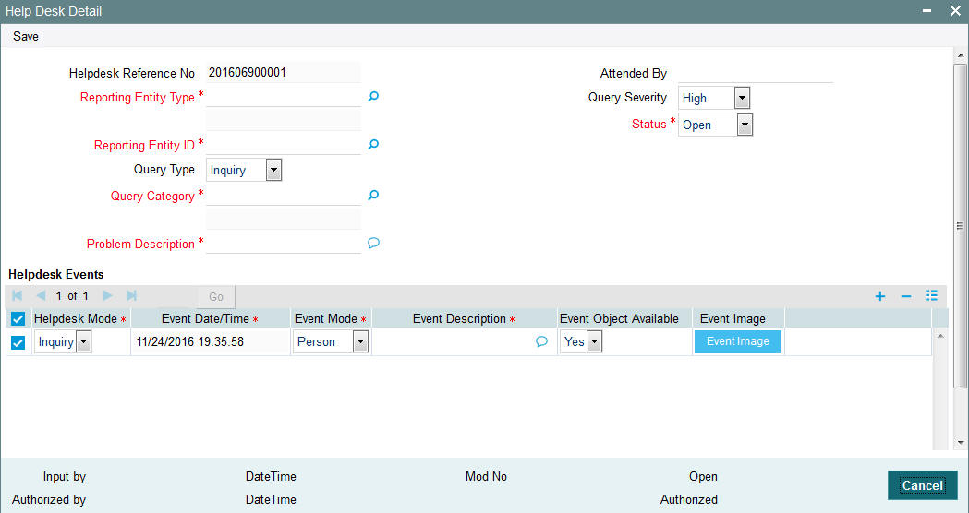Go to next page of Helpdesk Events
The width and height of the screenshot is (969, 513).
pyautogui.click(x=107, y=295)
